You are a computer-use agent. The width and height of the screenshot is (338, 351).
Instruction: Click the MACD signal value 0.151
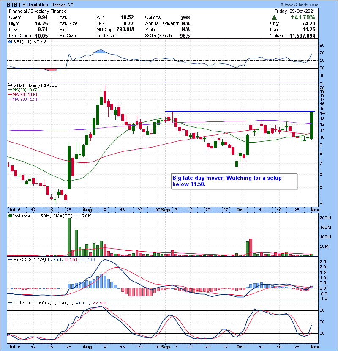[71, 260]
